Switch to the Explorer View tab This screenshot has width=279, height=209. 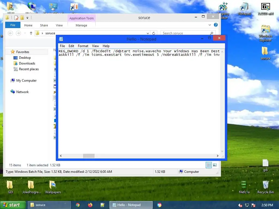pyautogui.click(x=59, y=25)
